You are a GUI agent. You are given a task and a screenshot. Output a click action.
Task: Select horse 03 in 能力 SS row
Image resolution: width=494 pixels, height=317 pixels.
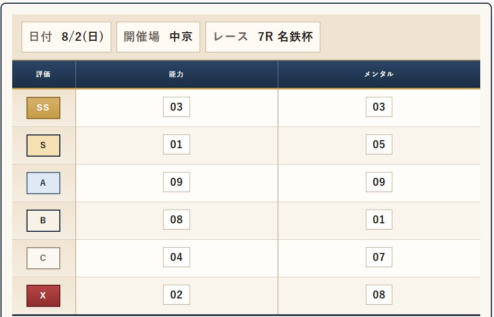click(x=176, y=107)
